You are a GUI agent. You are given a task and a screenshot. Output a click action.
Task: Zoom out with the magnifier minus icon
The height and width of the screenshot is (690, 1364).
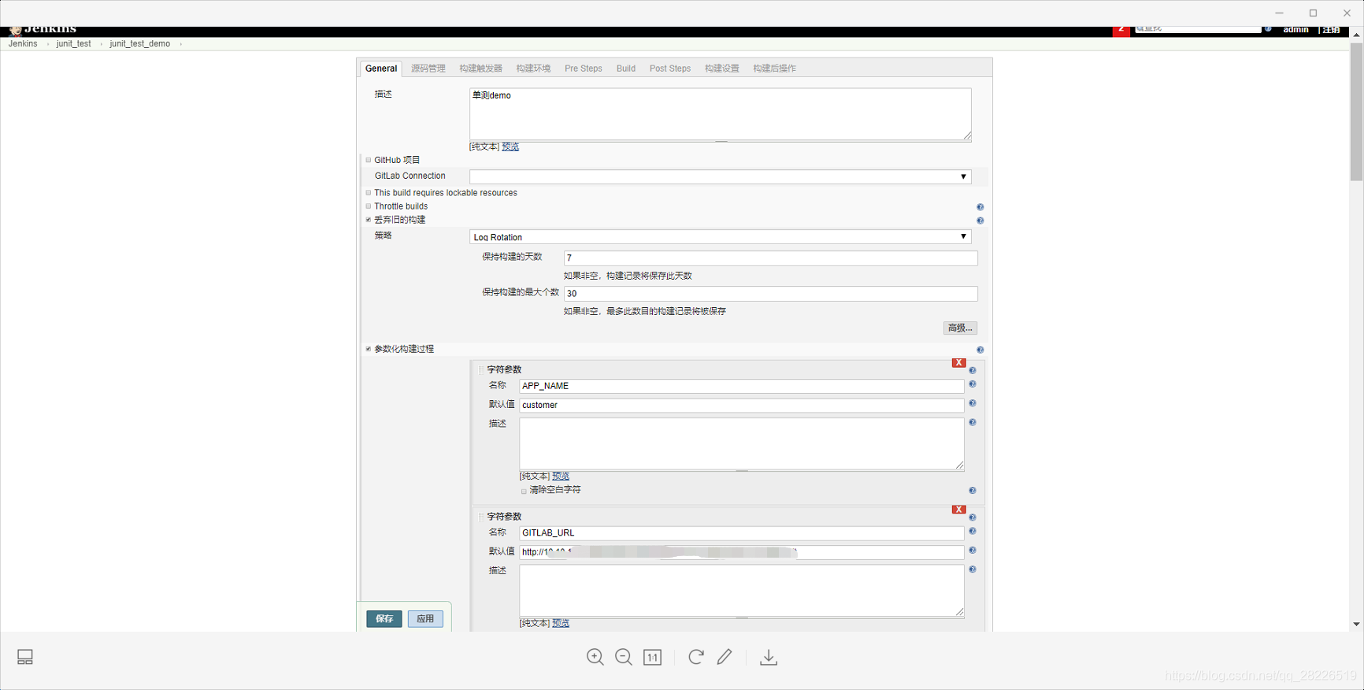[624, 657]
